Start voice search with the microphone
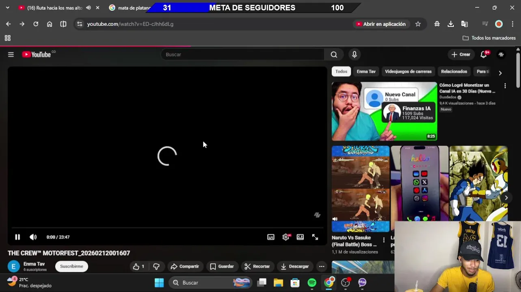 (x=355, y=54)
